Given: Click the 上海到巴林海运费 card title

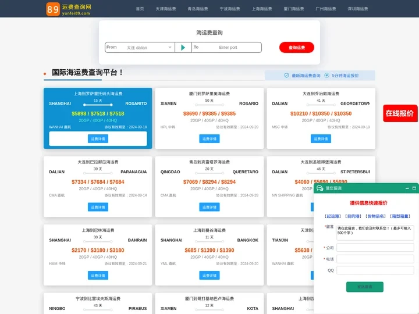Looking at the screenshot, I should 98,230.
